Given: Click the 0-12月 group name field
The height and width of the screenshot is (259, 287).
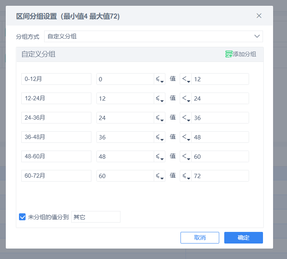Looking at the screenshot, I should (57, 79).
